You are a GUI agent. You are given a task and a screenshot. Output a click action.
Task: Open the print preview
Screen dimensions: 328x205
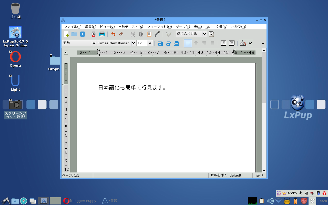94,34
